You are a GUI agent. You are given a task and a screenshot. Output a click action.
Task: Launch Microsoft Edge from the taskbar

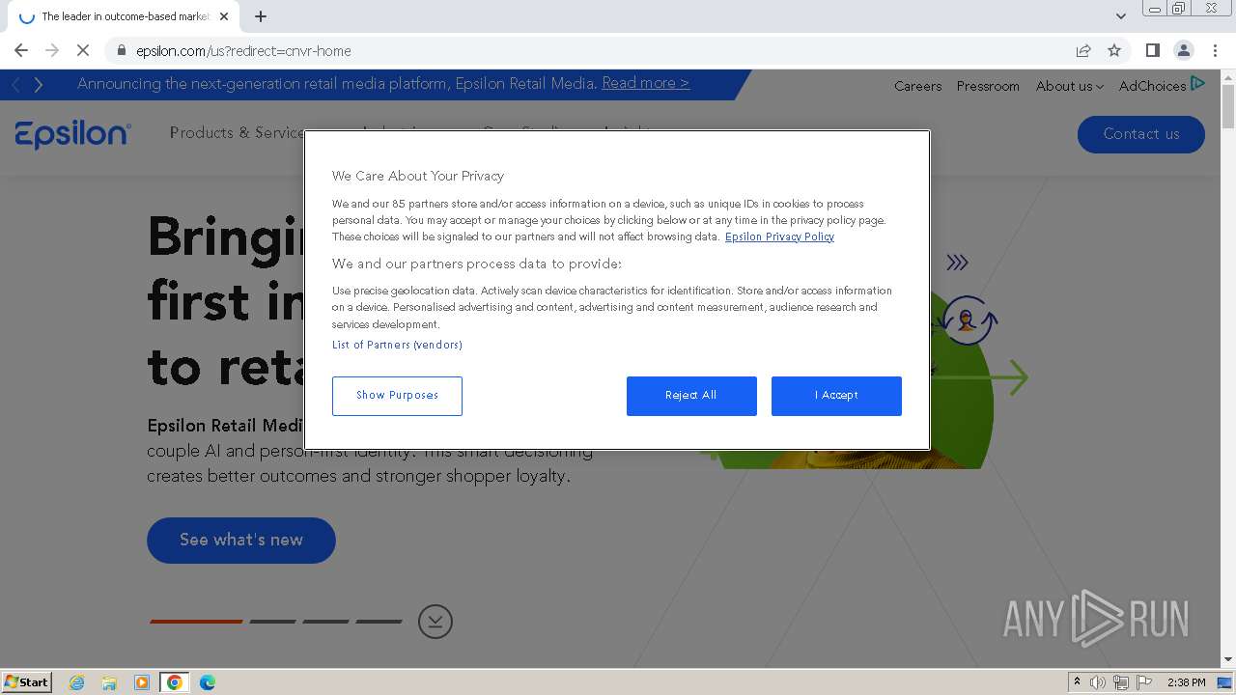point(208,682)
